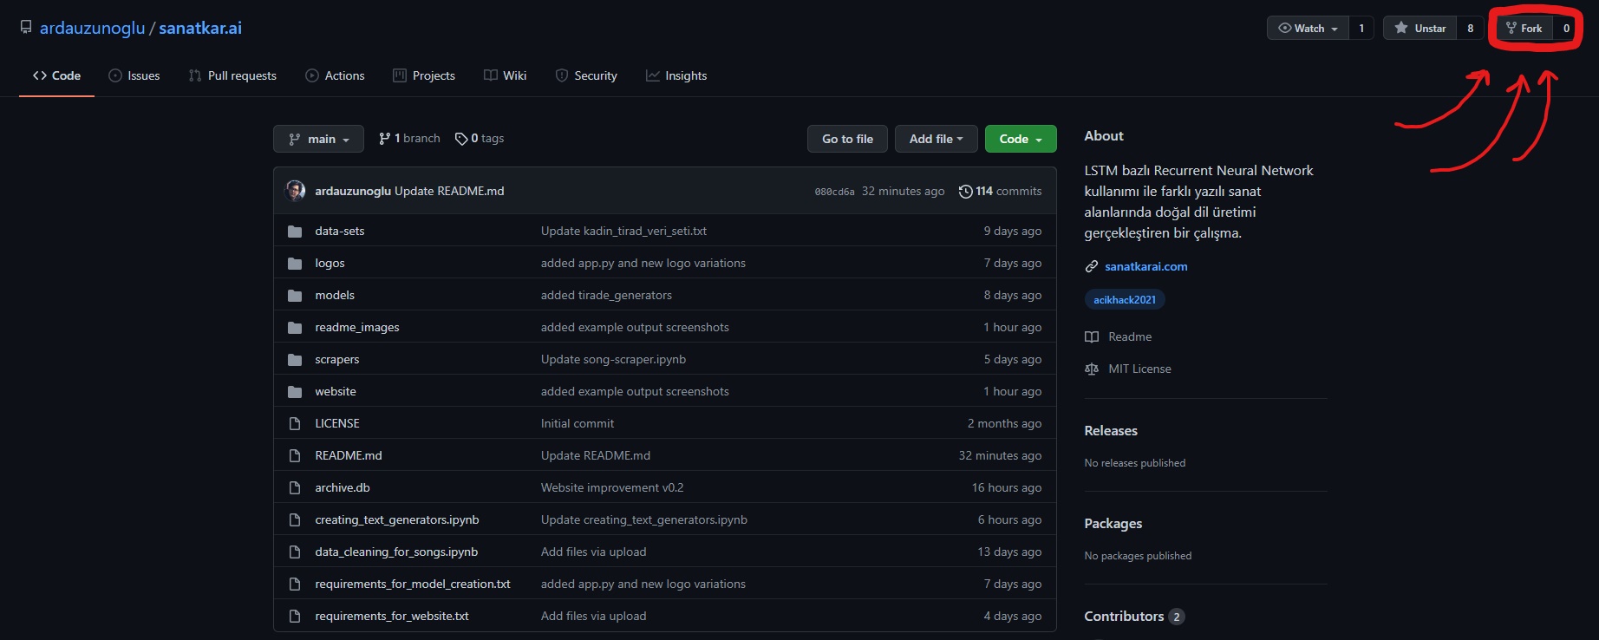View the 114 commits history
Image resolution: width=1599 pixels, height=640 pixels.
tap(1000, 191)
